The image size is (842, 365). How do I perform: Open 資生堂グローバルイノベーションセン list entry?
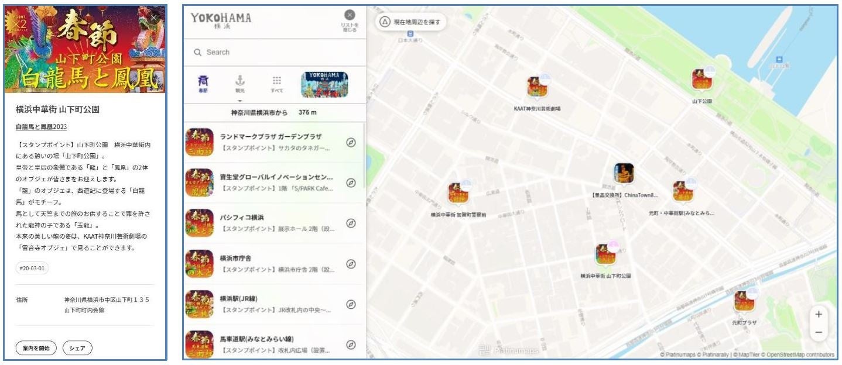point(274,182)
